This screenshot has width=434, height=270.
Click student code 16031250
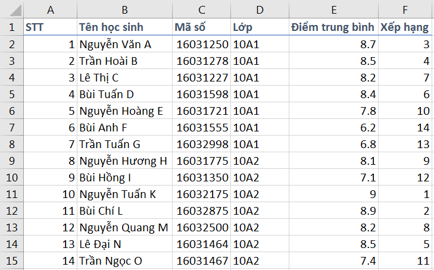click(201, 44)
